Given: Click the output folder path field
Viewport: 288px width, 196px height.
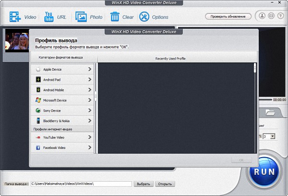Looking at the screenshot, I should pos(81,184).
